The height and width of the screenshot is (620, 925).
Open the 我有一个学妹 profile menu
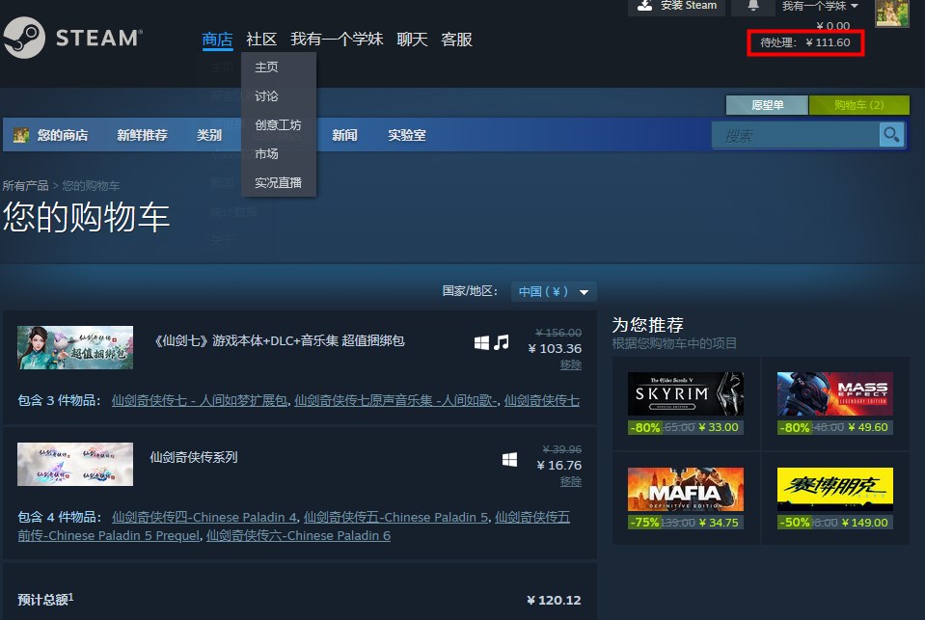[x=337, y=40]
